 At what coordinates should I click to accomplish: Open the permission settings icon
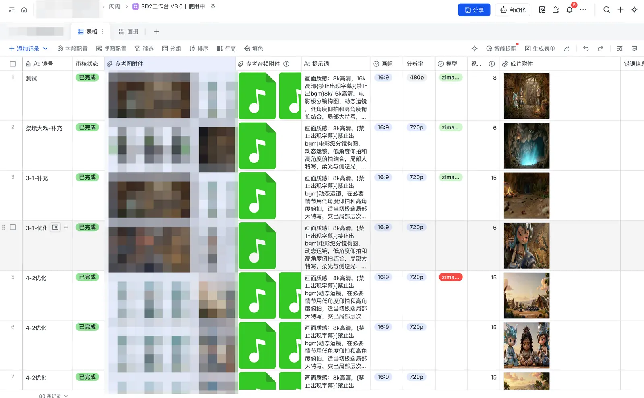click(542, 10)
